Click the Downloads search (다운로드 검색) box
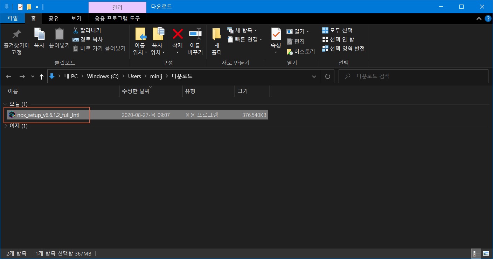Image resolution: width=493 pixels, height=259 pixels. [413, 76]
